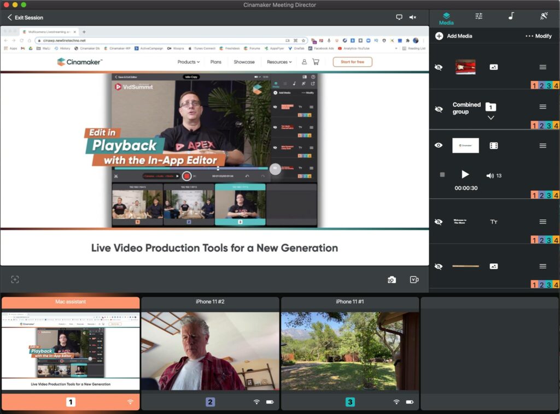The width and height of the screenshot is (560, 414).
Task: Click Start for free in browser preview
Action: coord(353,62)
